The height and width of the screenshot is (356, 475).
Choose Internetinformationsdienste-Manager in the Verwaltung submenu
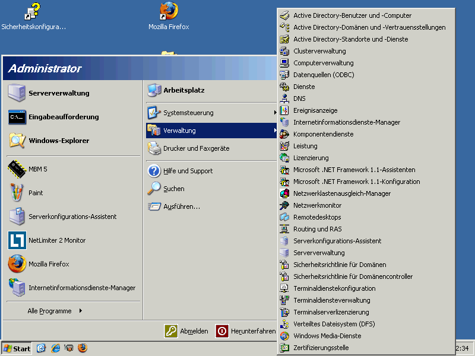[366, 122]
